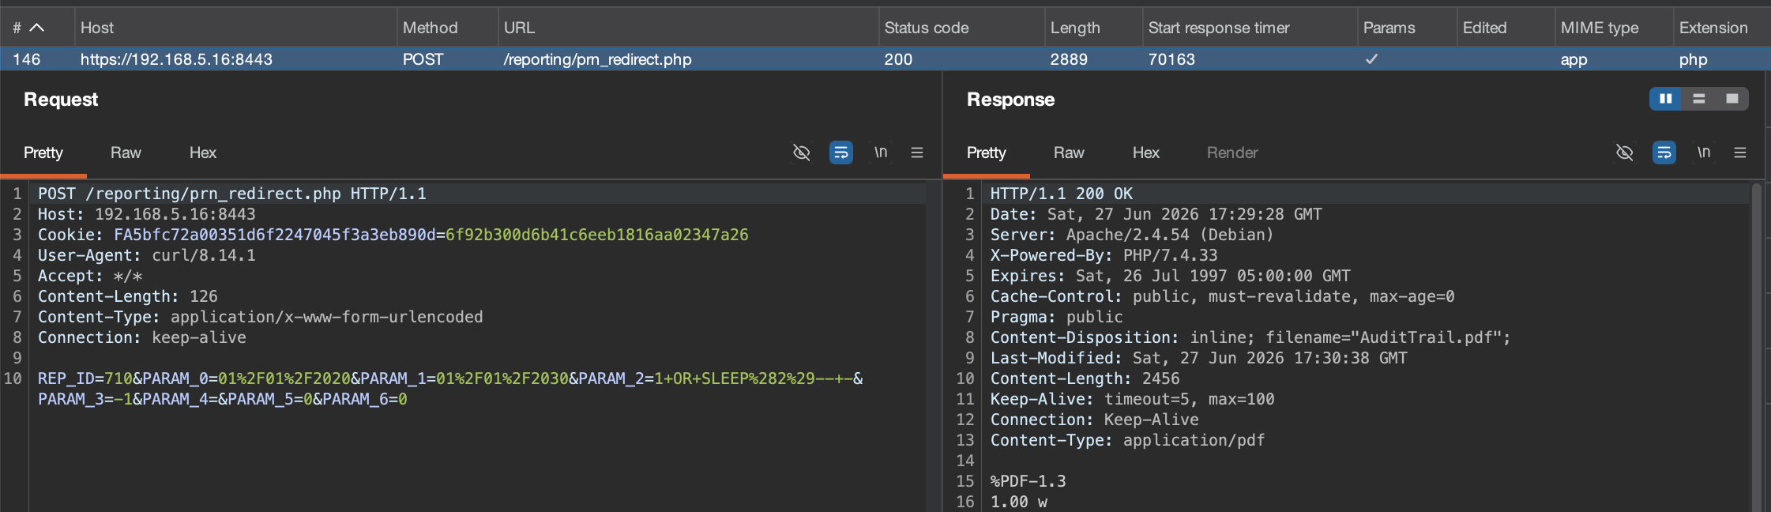Sort table by MIME type column
This screenshot has width=1771, height=512.
click(1614, 28)
